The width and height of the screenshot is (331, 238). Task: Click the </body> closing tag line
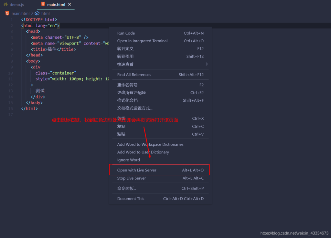click(x=34, y=103)
